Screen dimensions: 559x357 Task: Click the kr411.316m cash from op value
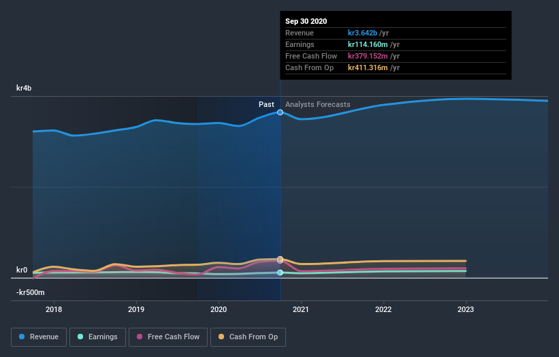click(368, 67)
